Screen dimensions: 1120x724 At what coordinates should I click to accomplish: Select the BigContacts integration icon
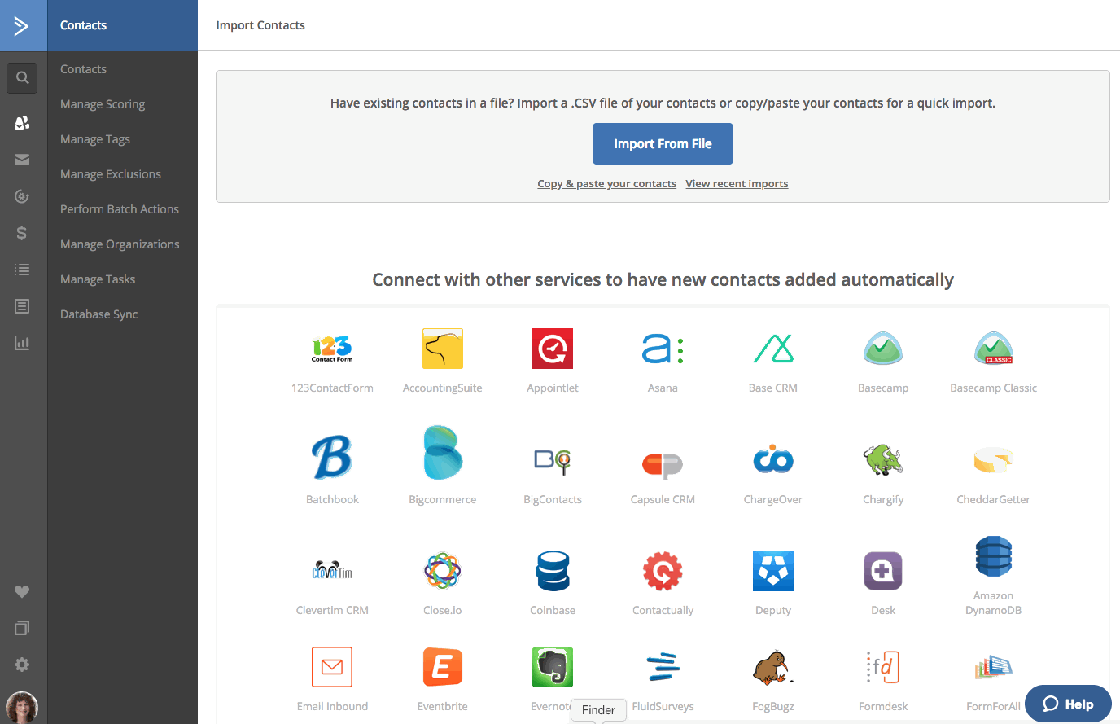tap(553, 461)
